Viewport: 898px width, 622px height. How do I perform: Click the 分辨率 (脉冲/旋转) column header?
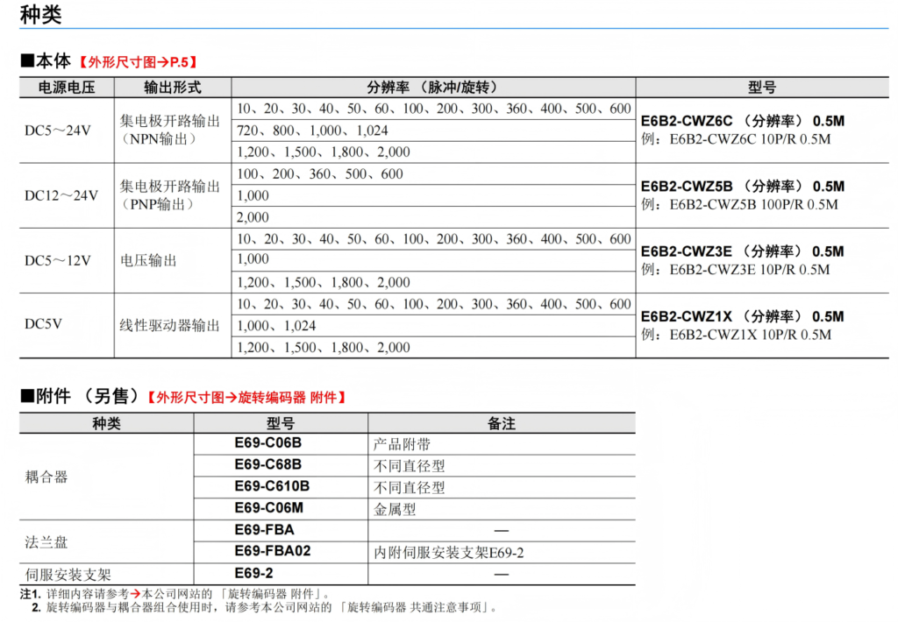pos(433,88)
